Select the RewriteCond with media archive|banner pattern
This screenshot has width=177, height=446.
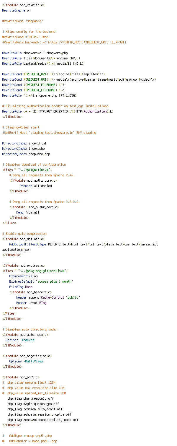coord(79,79)
